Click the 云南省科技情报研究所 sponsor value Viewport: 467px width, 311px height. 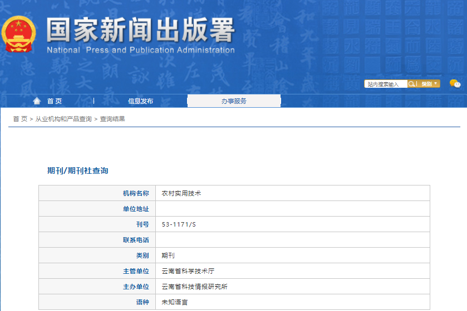(194, 287)
